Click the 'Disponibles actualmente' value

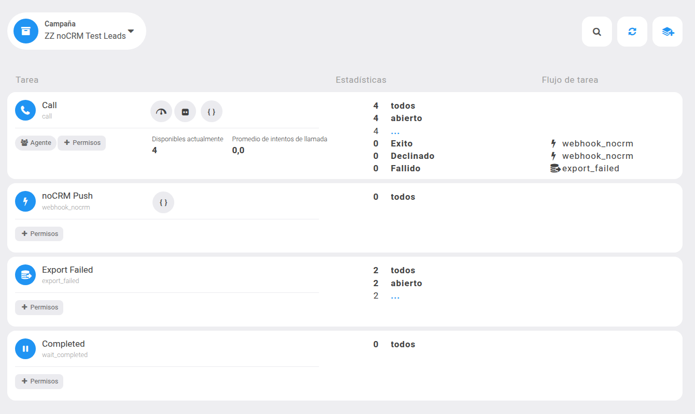tap(155, 150)
